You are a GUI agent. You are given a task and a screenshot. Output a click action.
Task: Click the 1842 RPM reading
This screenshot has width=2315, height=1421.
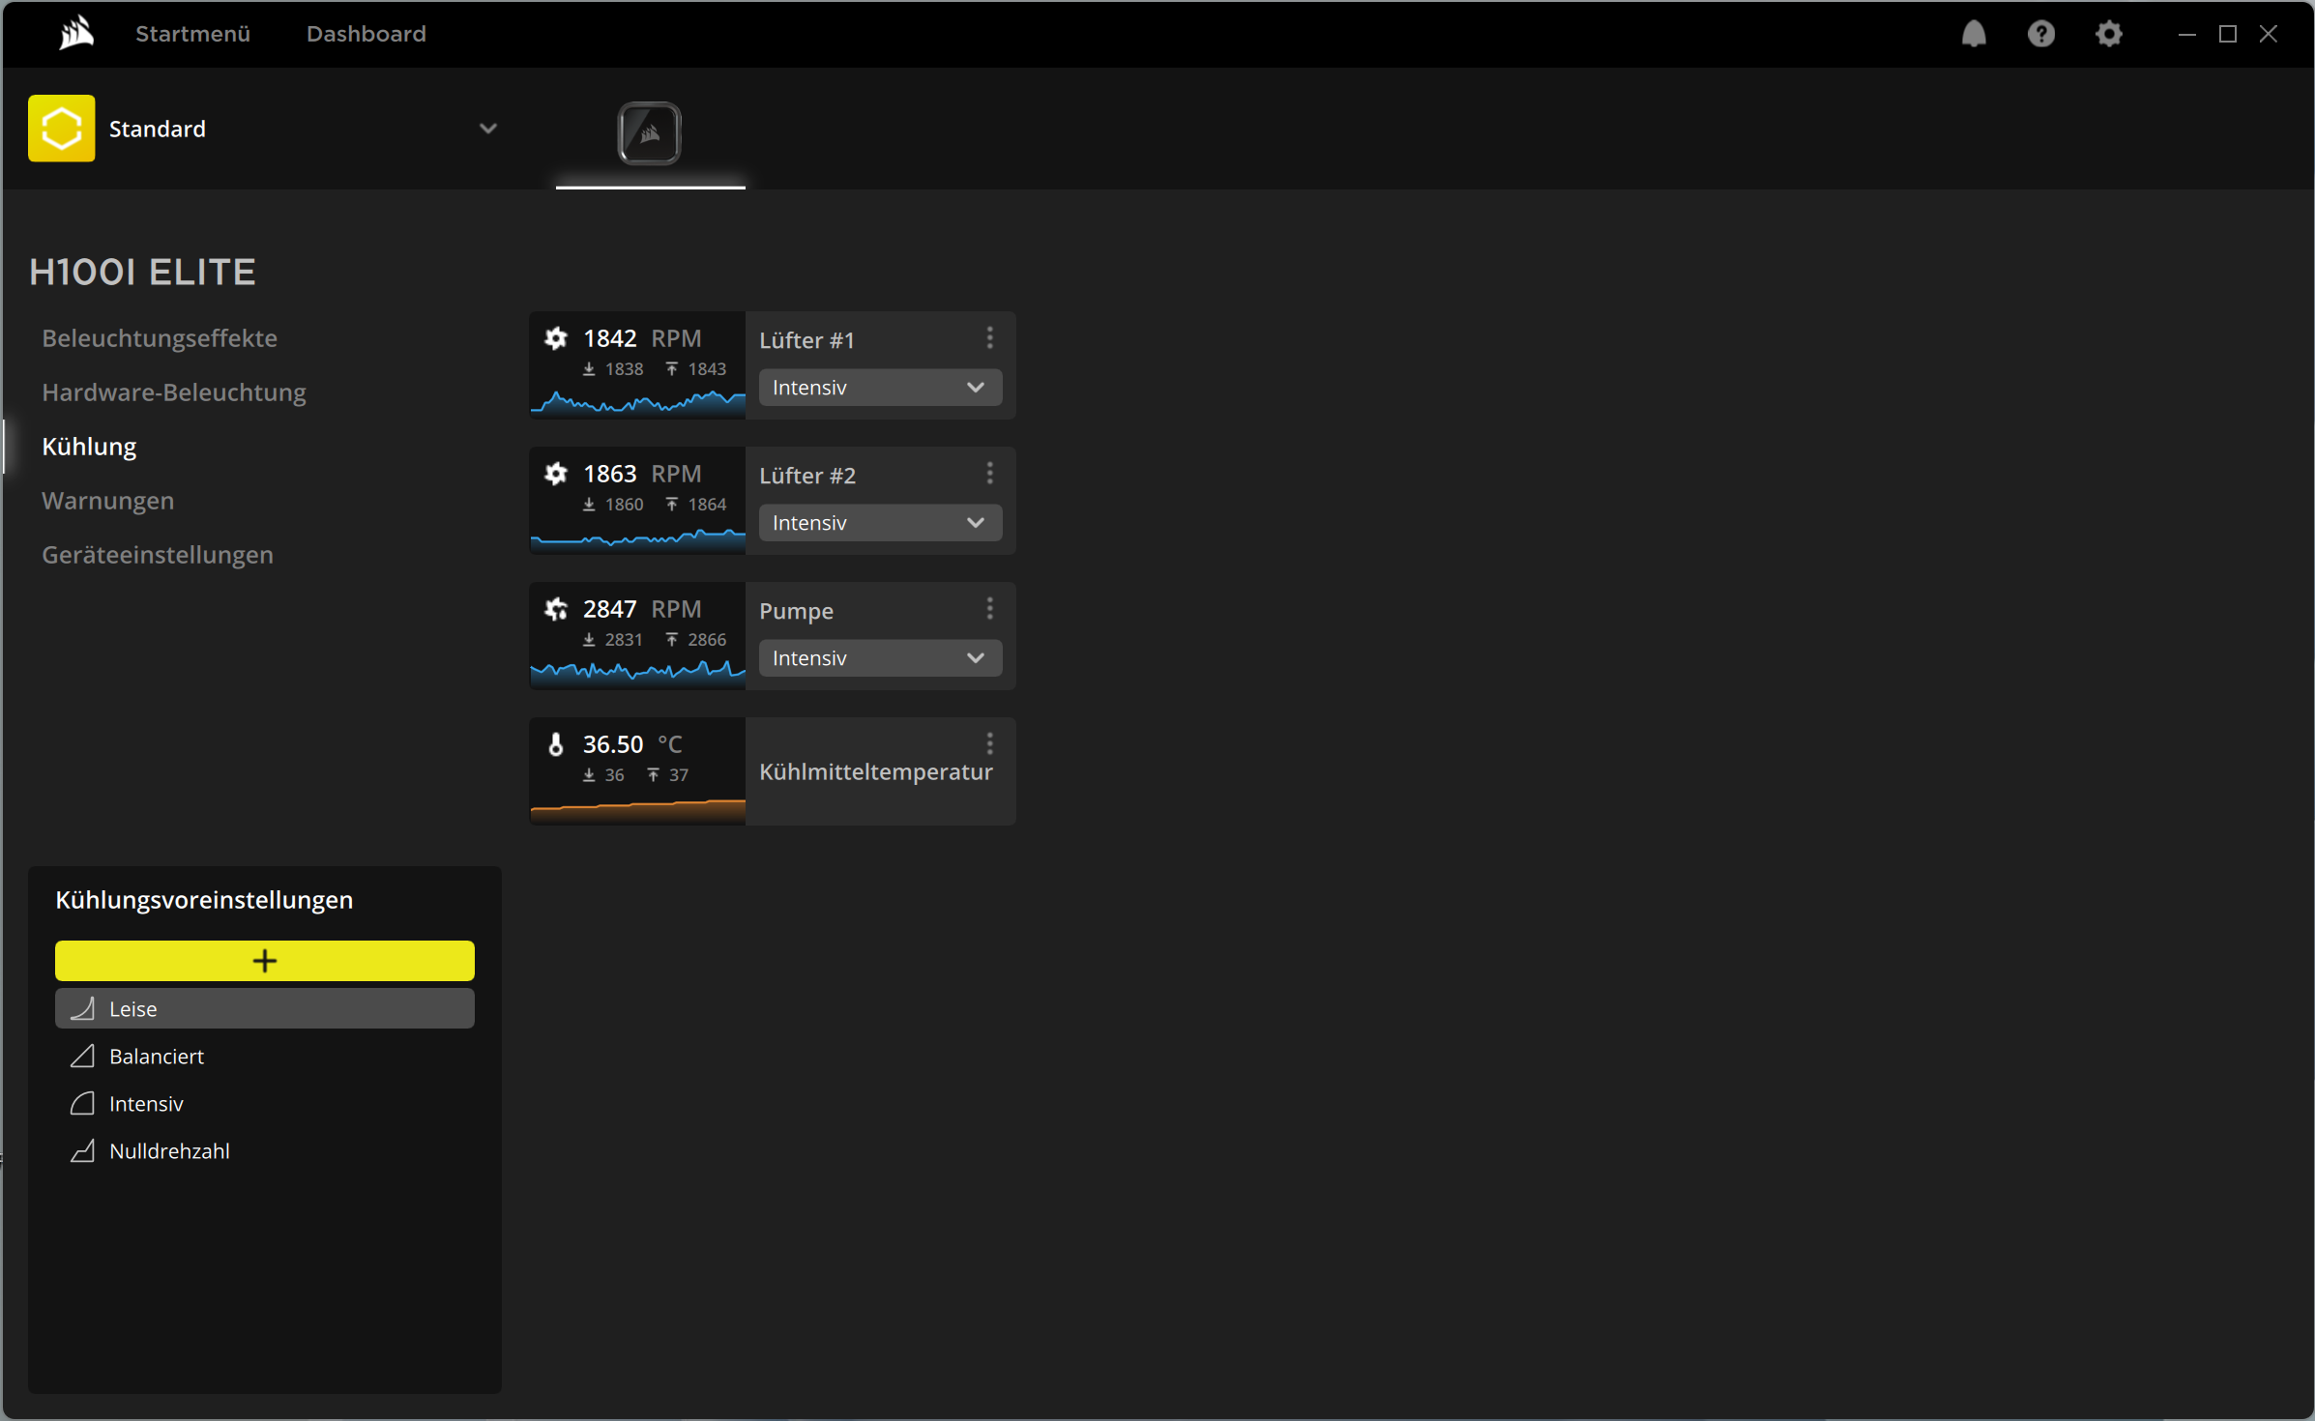click(642, 338)
